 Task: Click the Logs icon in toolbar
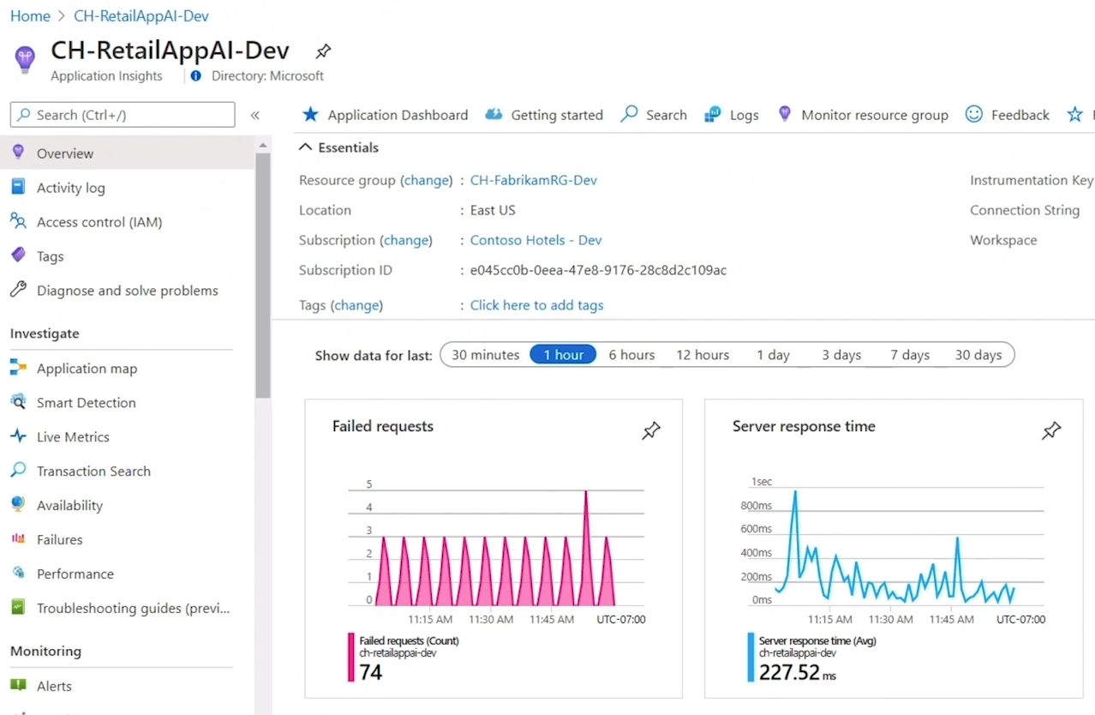coord(712,114)
